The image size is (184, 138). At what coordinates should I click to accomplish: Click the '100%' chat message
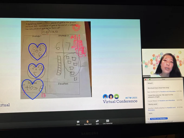coord(150,113)
